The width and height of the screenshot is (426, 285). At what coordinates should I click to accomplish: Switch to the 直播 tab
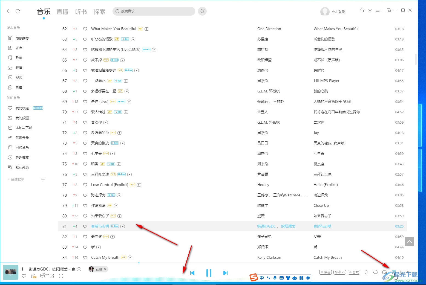62,12
